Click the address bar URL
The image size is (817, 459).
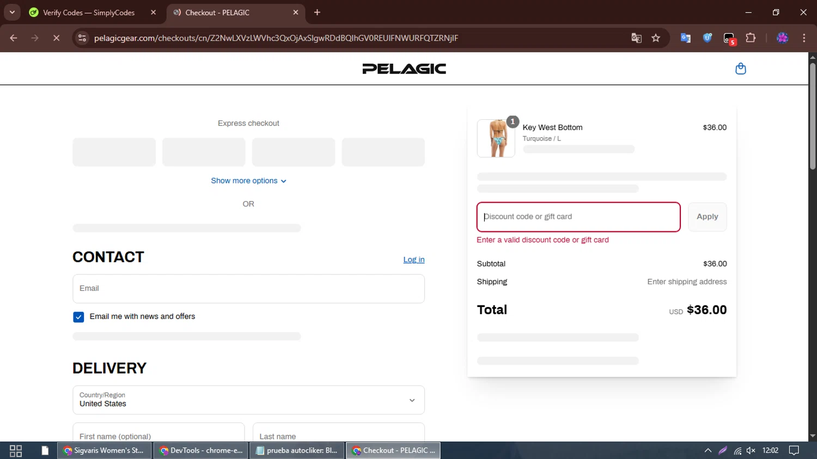pos(276,38)
